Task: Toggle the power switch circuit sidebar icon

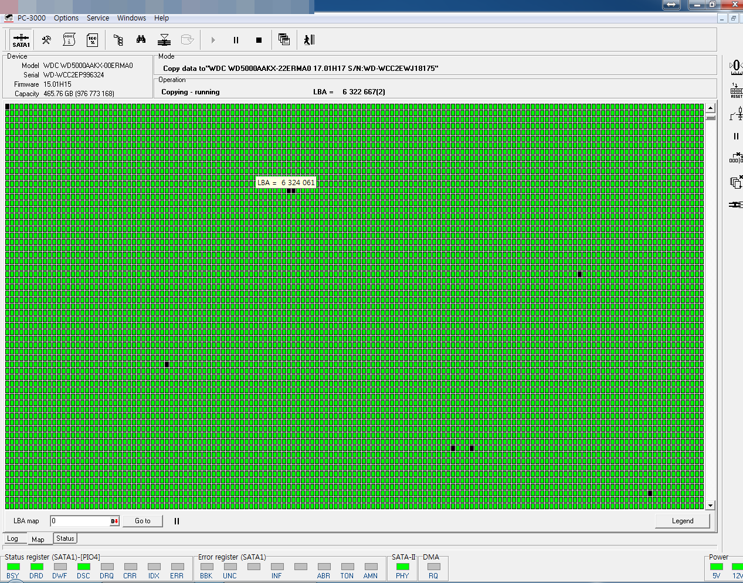Action: click(736, 114)
